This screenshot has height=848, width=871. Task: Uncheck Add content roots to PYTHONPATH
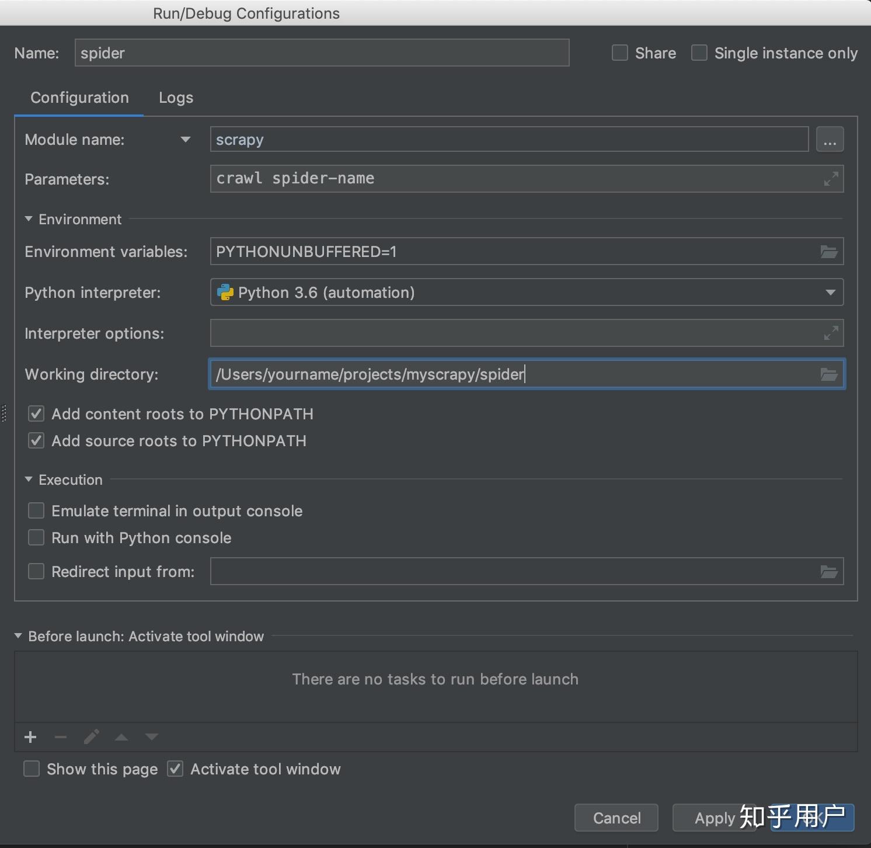pyautogui.click(x=36, y=414)
